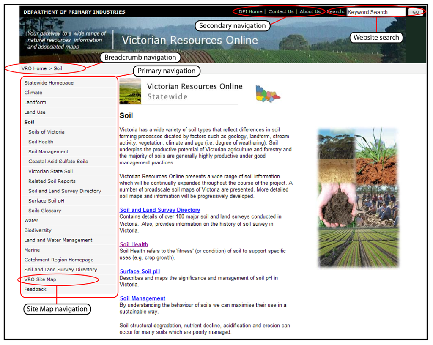The width and height of the screenshot is (433, 345).
Task: Follow the purple Soil Health hyperlink
Action: [x=134, y=244]
